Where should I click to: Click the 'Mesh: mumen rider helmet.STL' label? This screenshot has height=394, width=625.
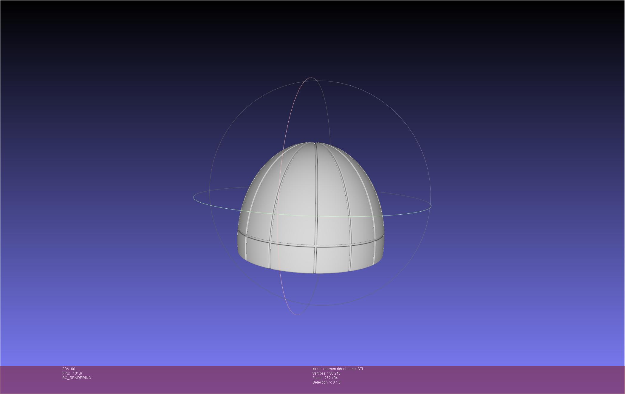[x=338, y=369]
